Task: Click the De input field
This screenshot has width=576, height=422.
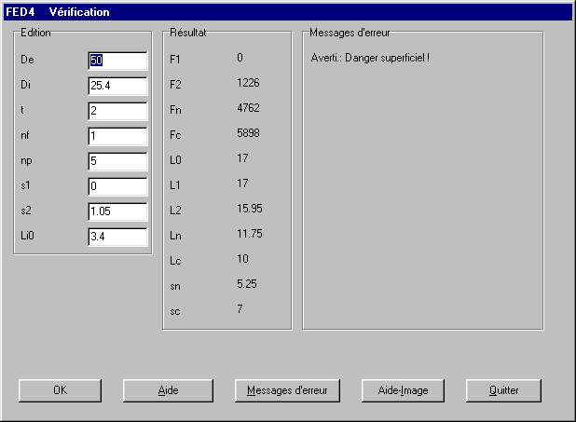Action: 117,61
